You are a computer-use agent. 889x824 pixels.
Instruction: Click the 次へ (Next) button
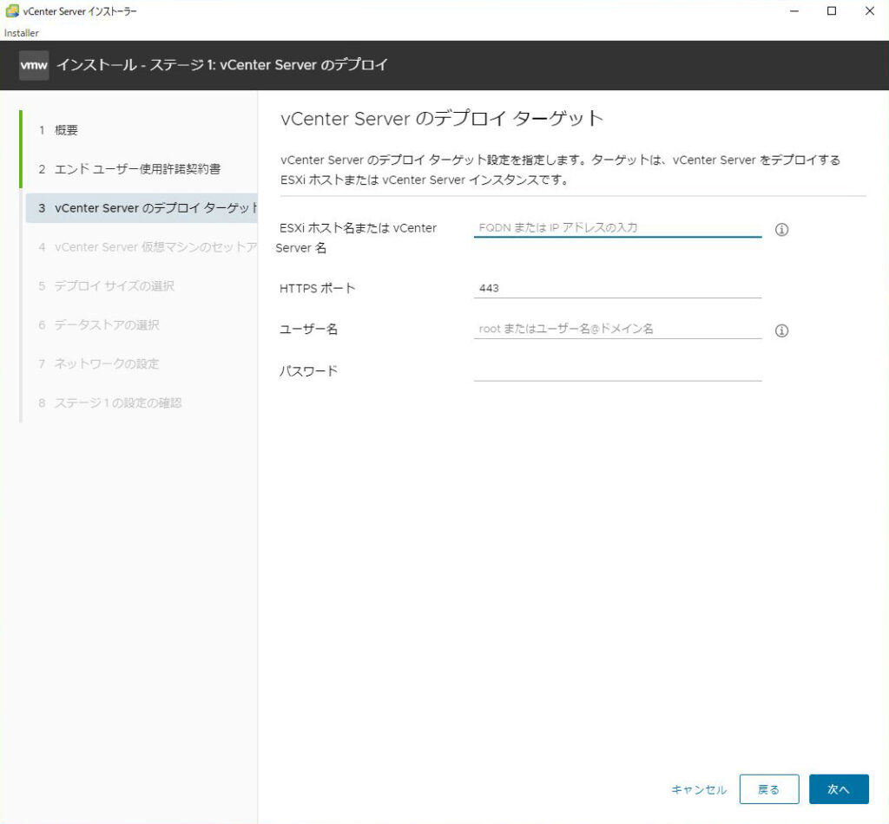point(839,789)
